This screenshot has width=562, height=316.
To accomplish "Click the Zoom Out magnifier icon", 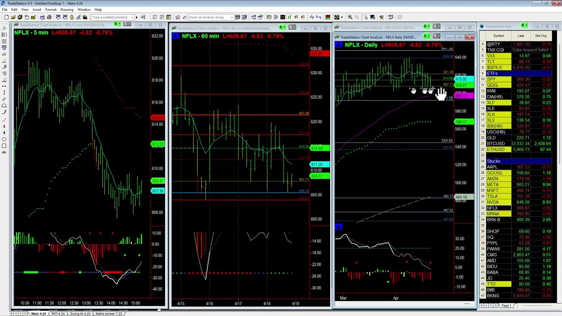I will pyautogui.click(x=357, y=17).
